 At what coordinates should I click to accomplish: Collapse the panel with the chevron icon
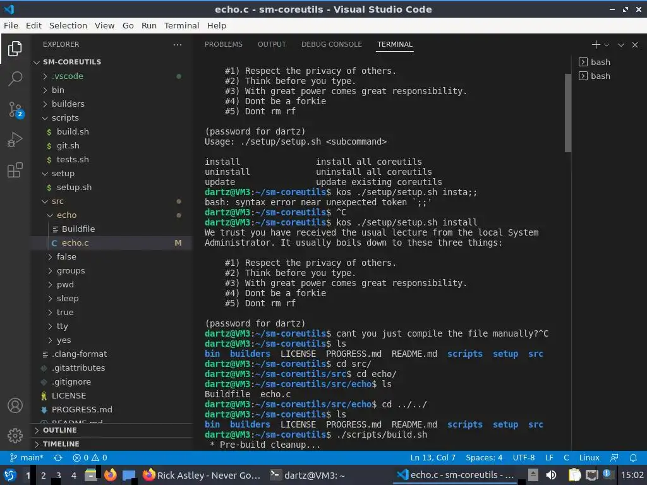(x=620, y=45)
